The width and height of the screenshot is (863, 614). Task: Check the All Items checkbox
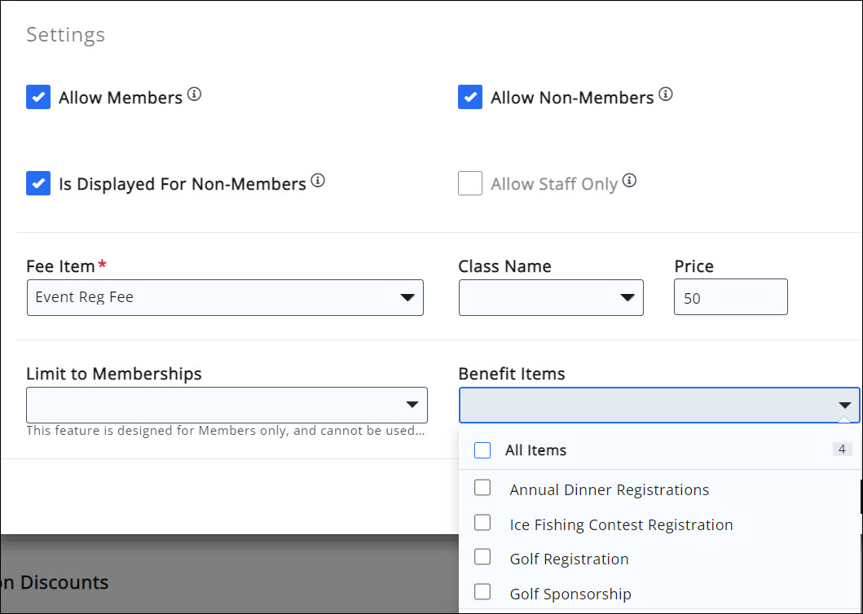[x=482, y=450]
